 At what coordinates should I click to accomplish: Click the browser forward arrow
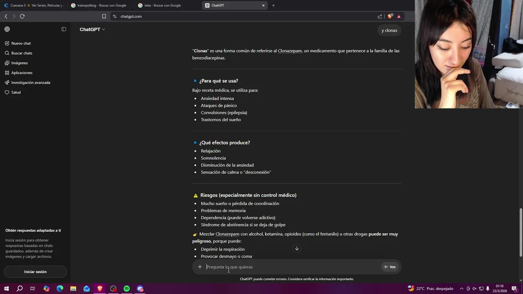(14, 16)
